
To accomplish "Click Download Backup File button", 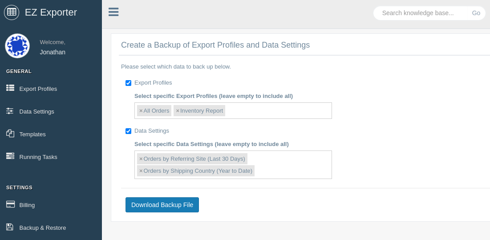I will (162, 205).
